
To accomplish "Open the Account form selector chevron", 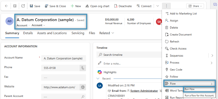I will [44, 25].
